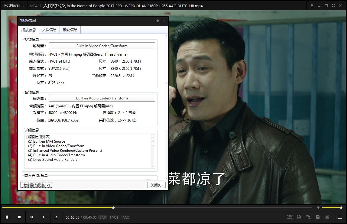Viewport: 347px width, 224px height.
Task: Seek using the playback progress bar handle
Action: 113,208
